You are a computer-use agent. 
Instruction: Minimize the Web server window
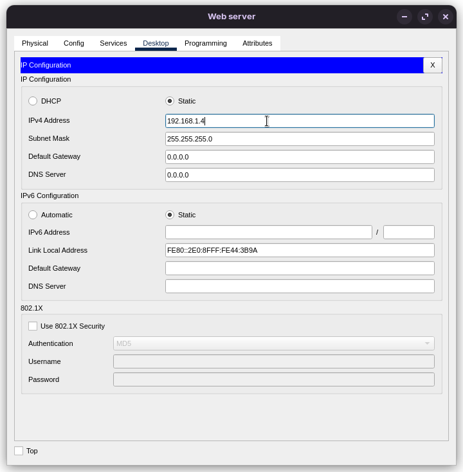coord(404,17)
